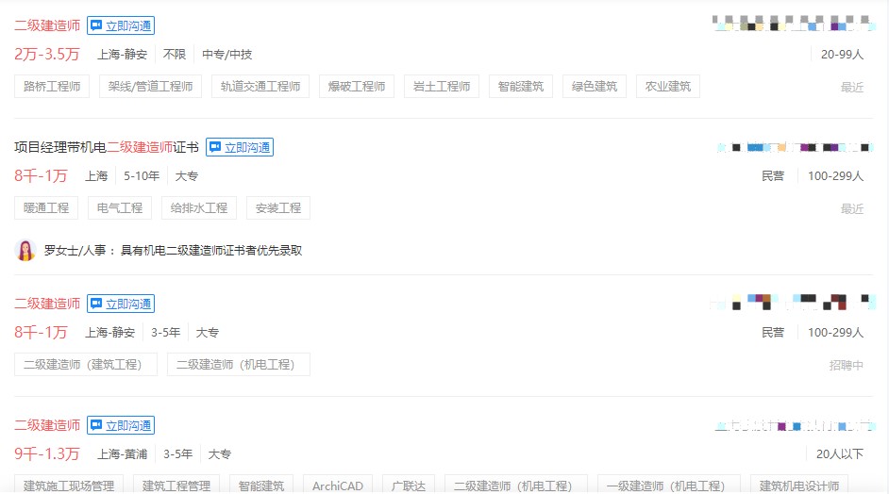This screenshot has width=889, height=494.
Task: Choose the 广联达 tag
Action: click(409, 486)
